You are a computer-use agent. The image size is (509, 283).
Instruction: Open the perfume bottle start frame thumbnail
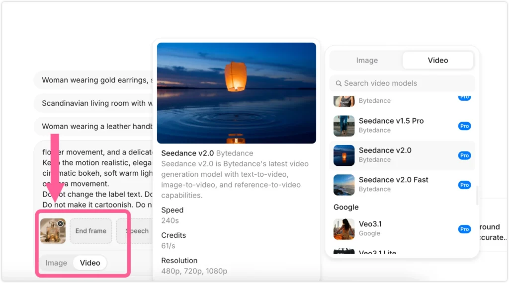(x=53, y=231)
